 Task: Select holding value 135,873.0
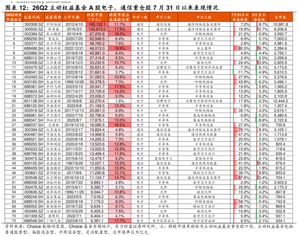tap(97, 29)
